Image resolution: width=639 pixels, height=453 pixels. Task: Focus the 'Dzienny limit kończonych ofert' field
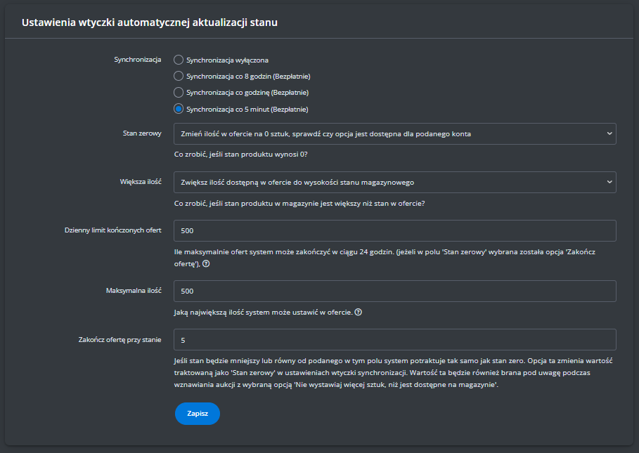point(394,230)
